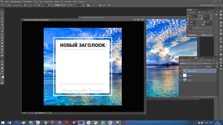Toggle the Character panel from options bar
Viewport: 223px width, 125px height.
click(88, 5)
